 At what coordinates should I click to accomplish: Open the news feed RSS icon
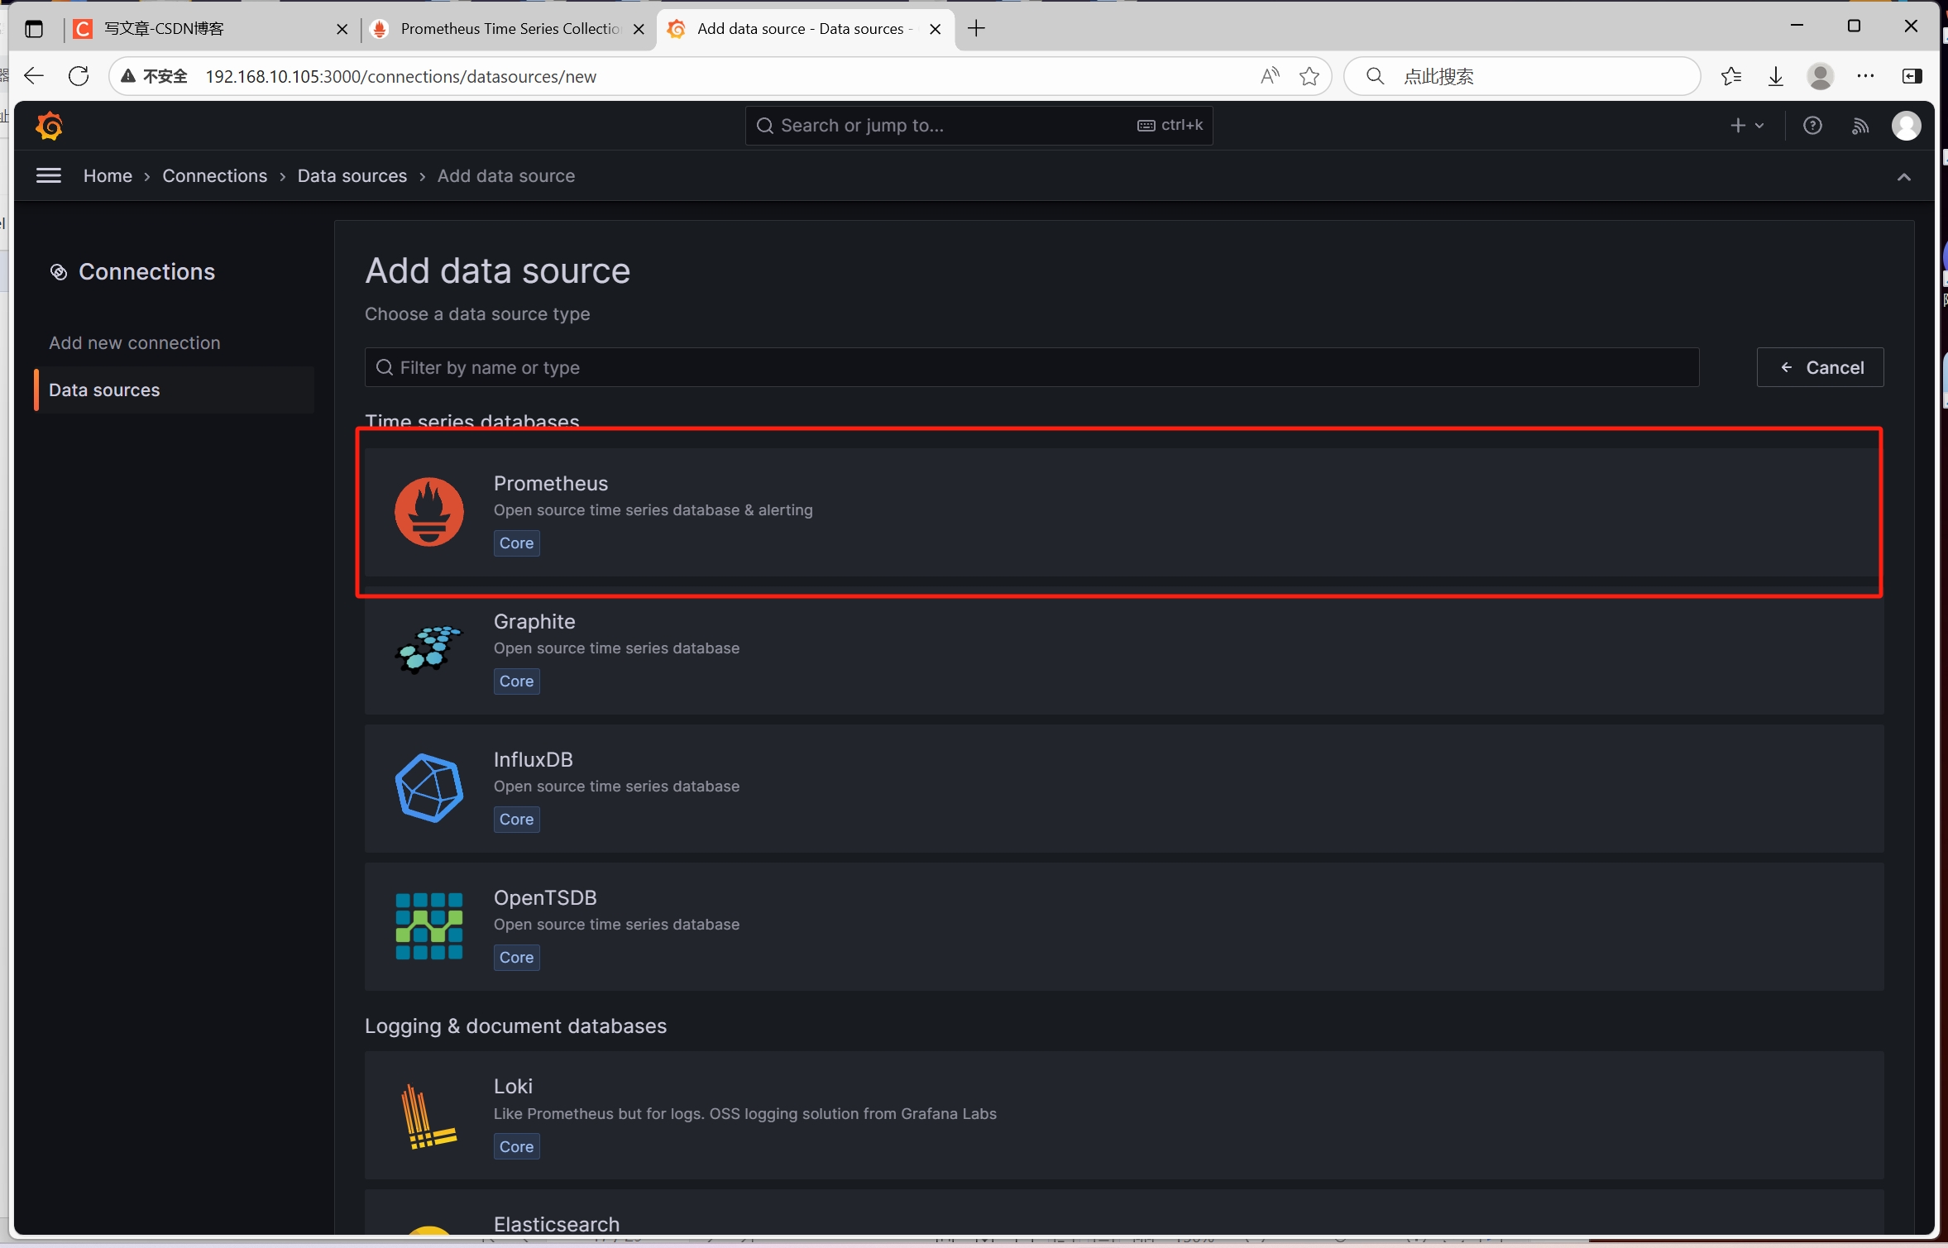point(1859,126)
